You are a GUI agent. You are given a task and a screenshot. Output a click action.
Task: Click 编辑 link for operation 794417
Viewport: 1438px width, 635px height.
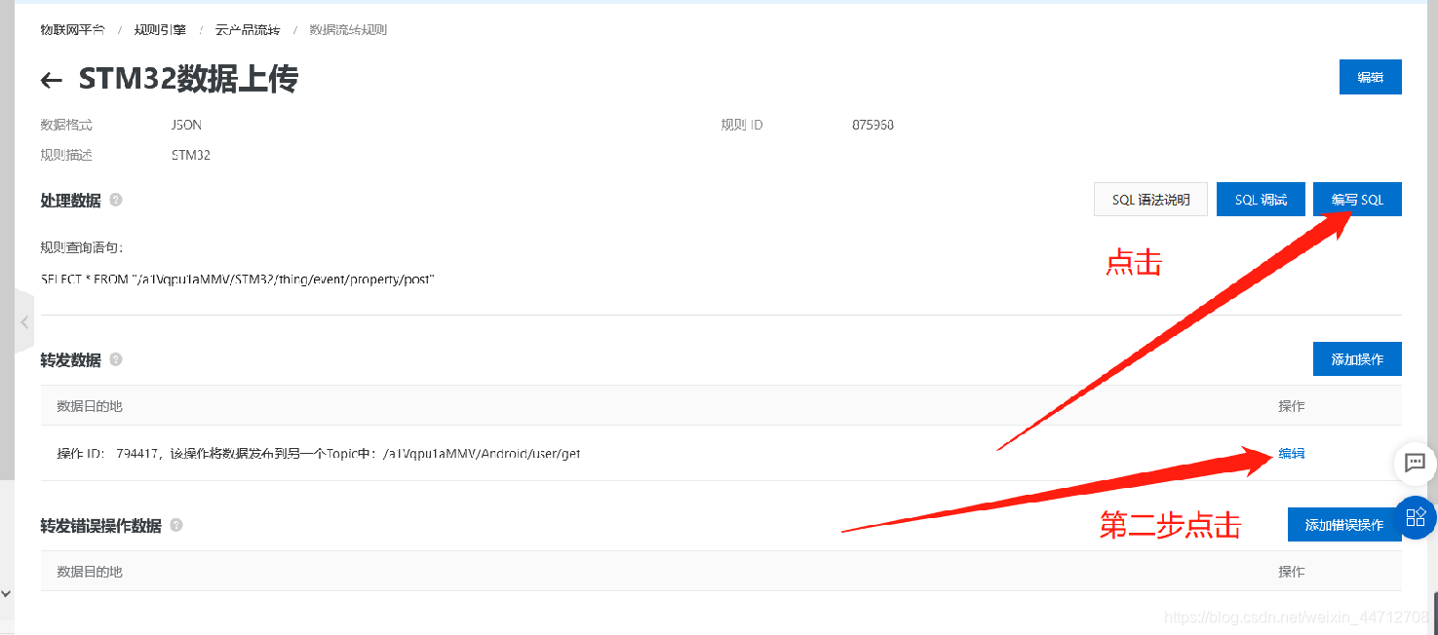coord(1292,453)
